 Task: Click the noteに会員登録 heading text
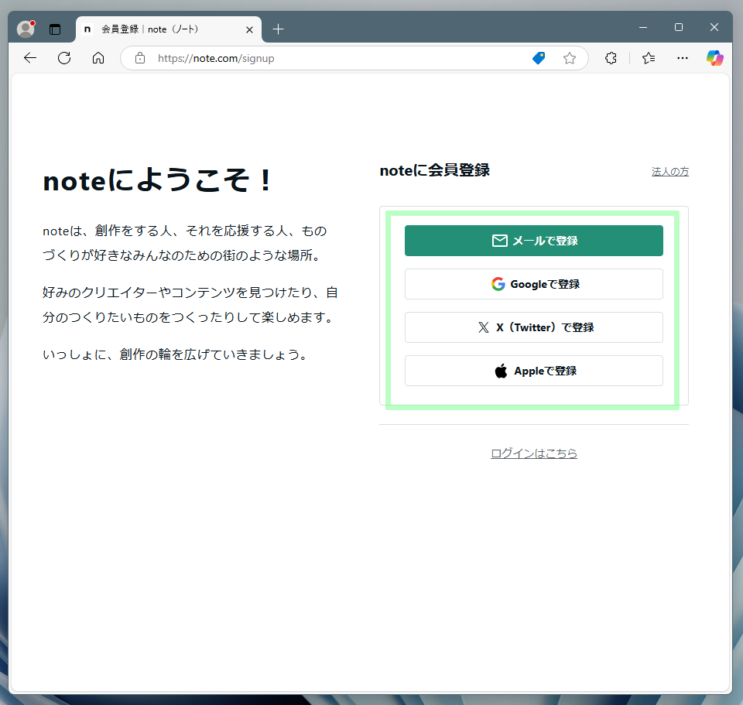pyautogui.click(x=434, y=170)
